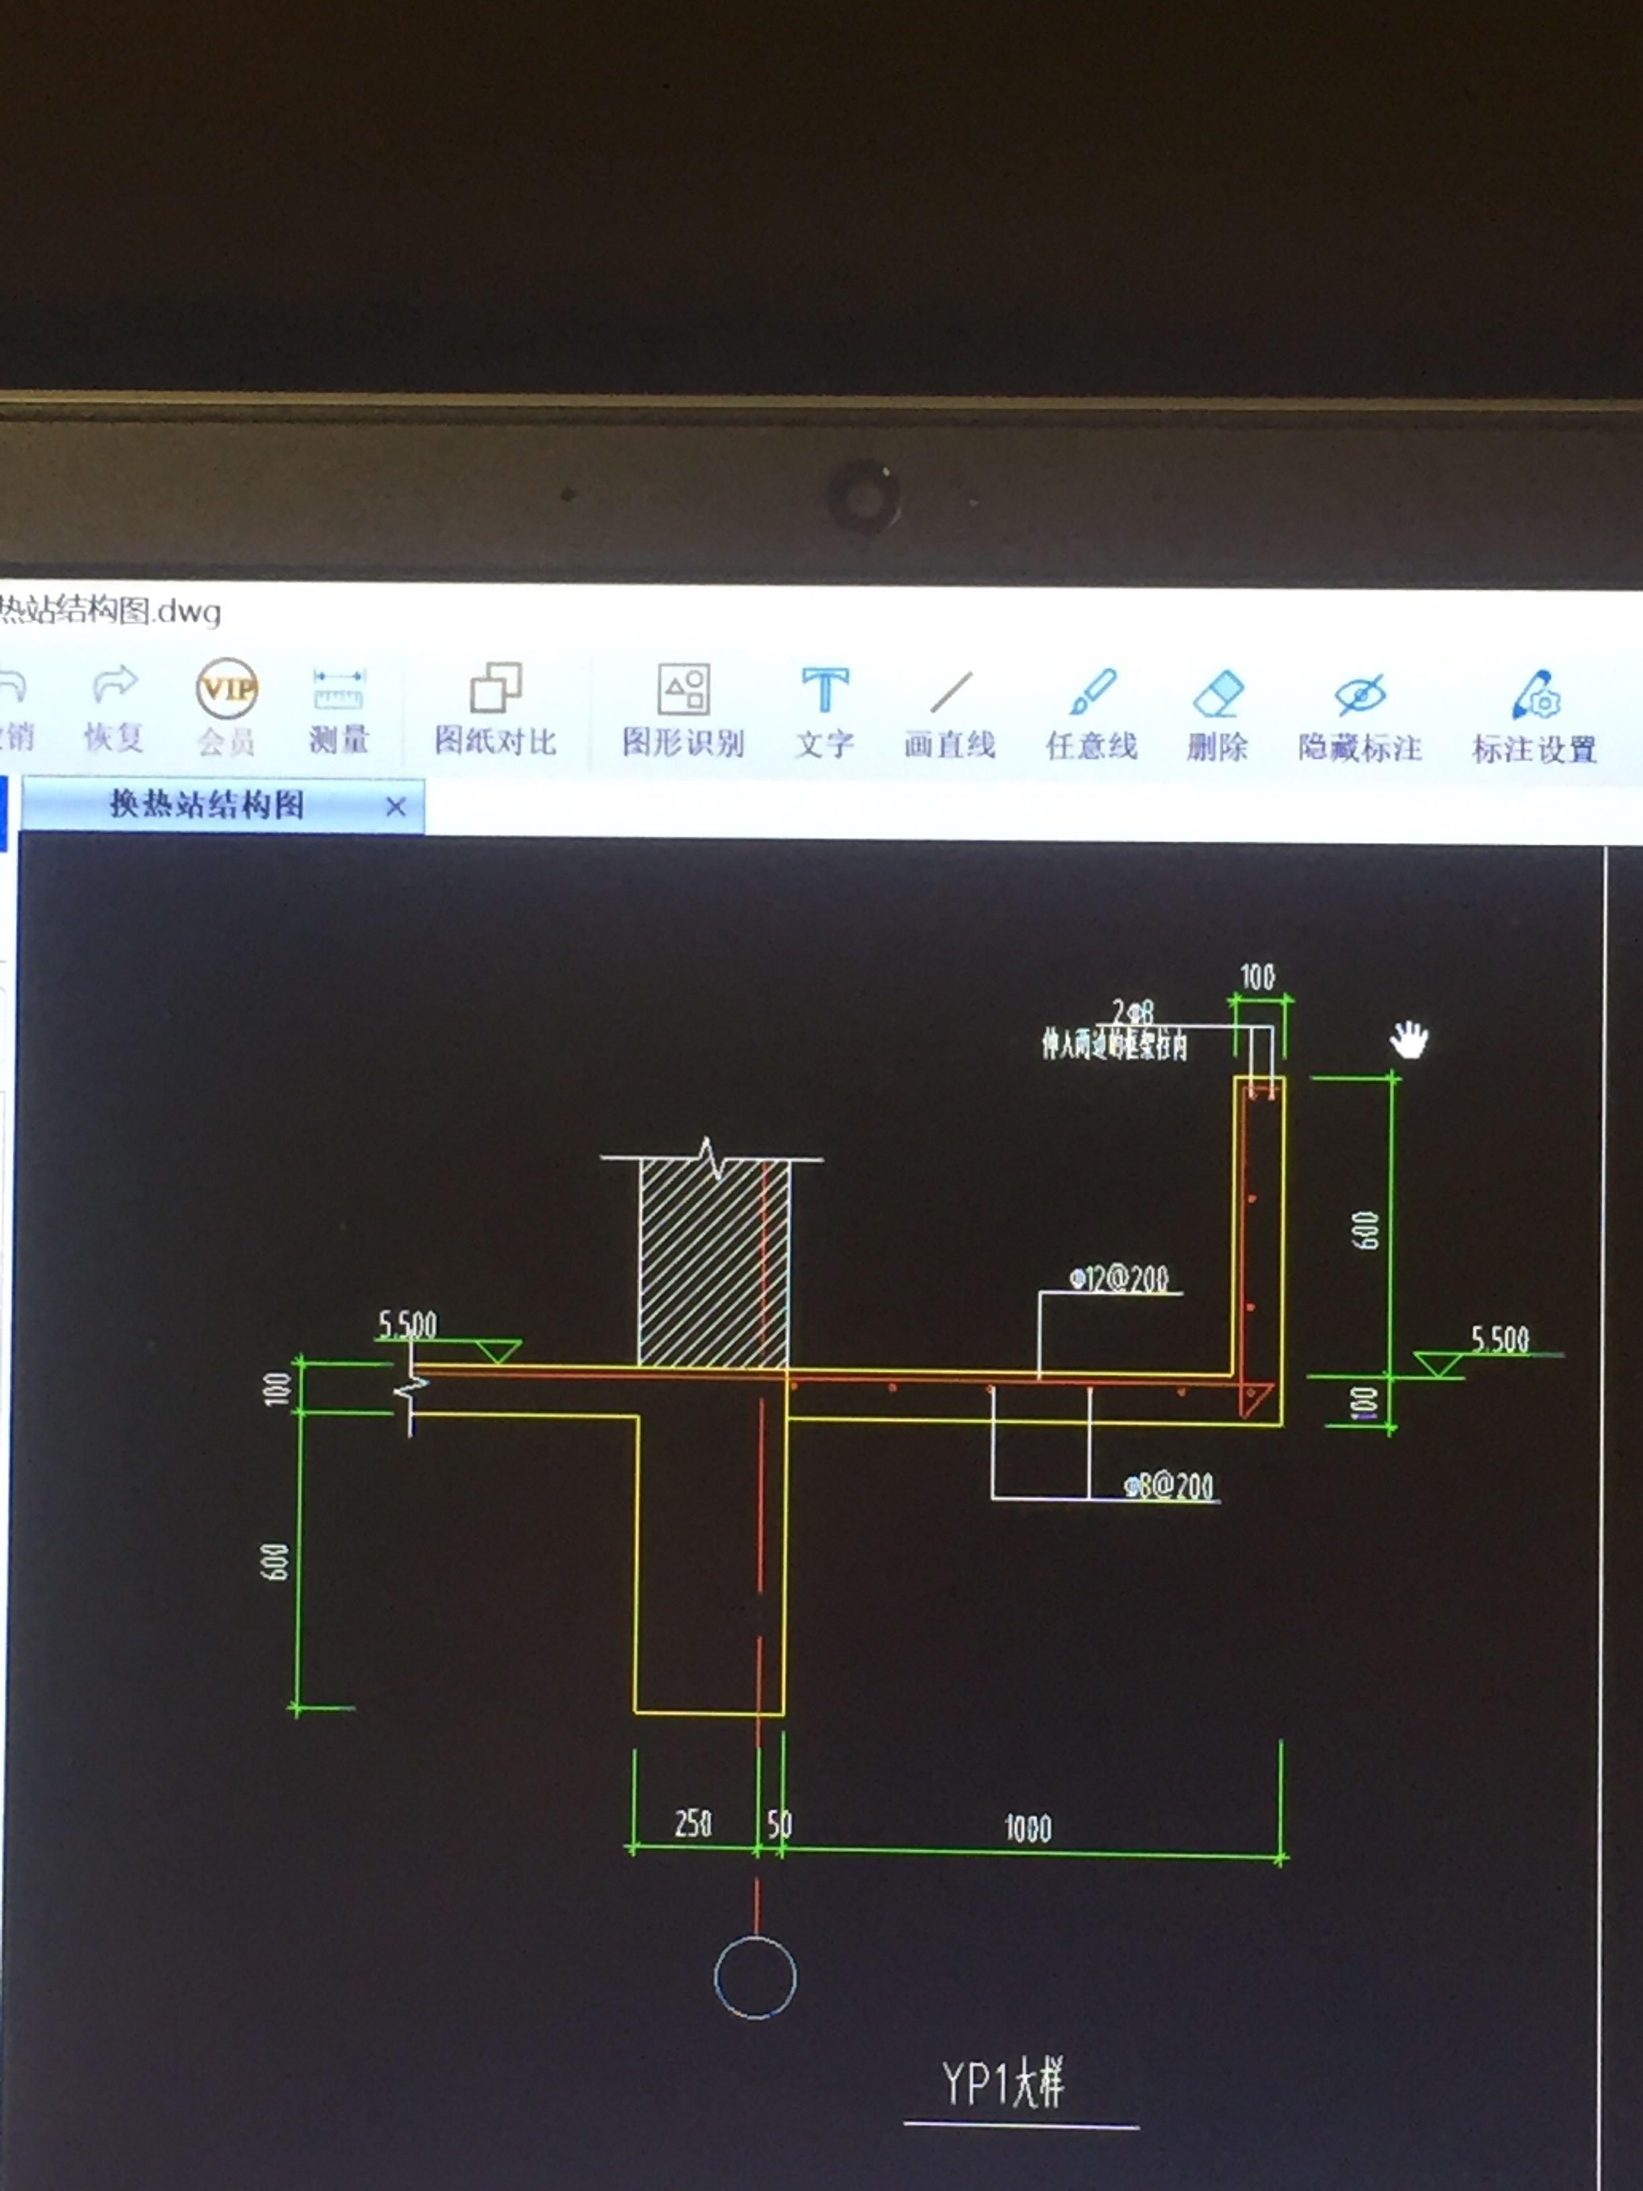Select the 测量 measure tool
This screenshot has width=1643, height=2191.
[339, 689]
